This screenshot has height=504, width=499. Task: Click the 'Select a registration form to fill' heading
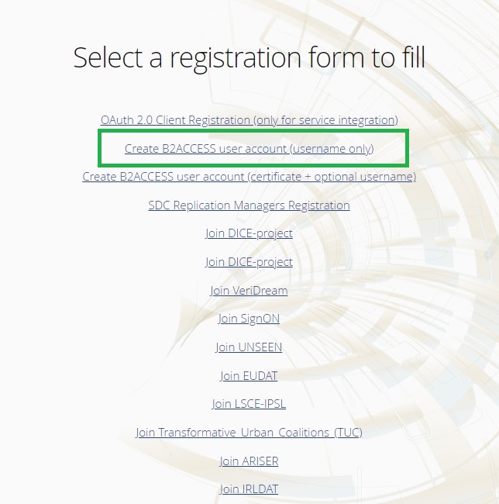point(249,58)
